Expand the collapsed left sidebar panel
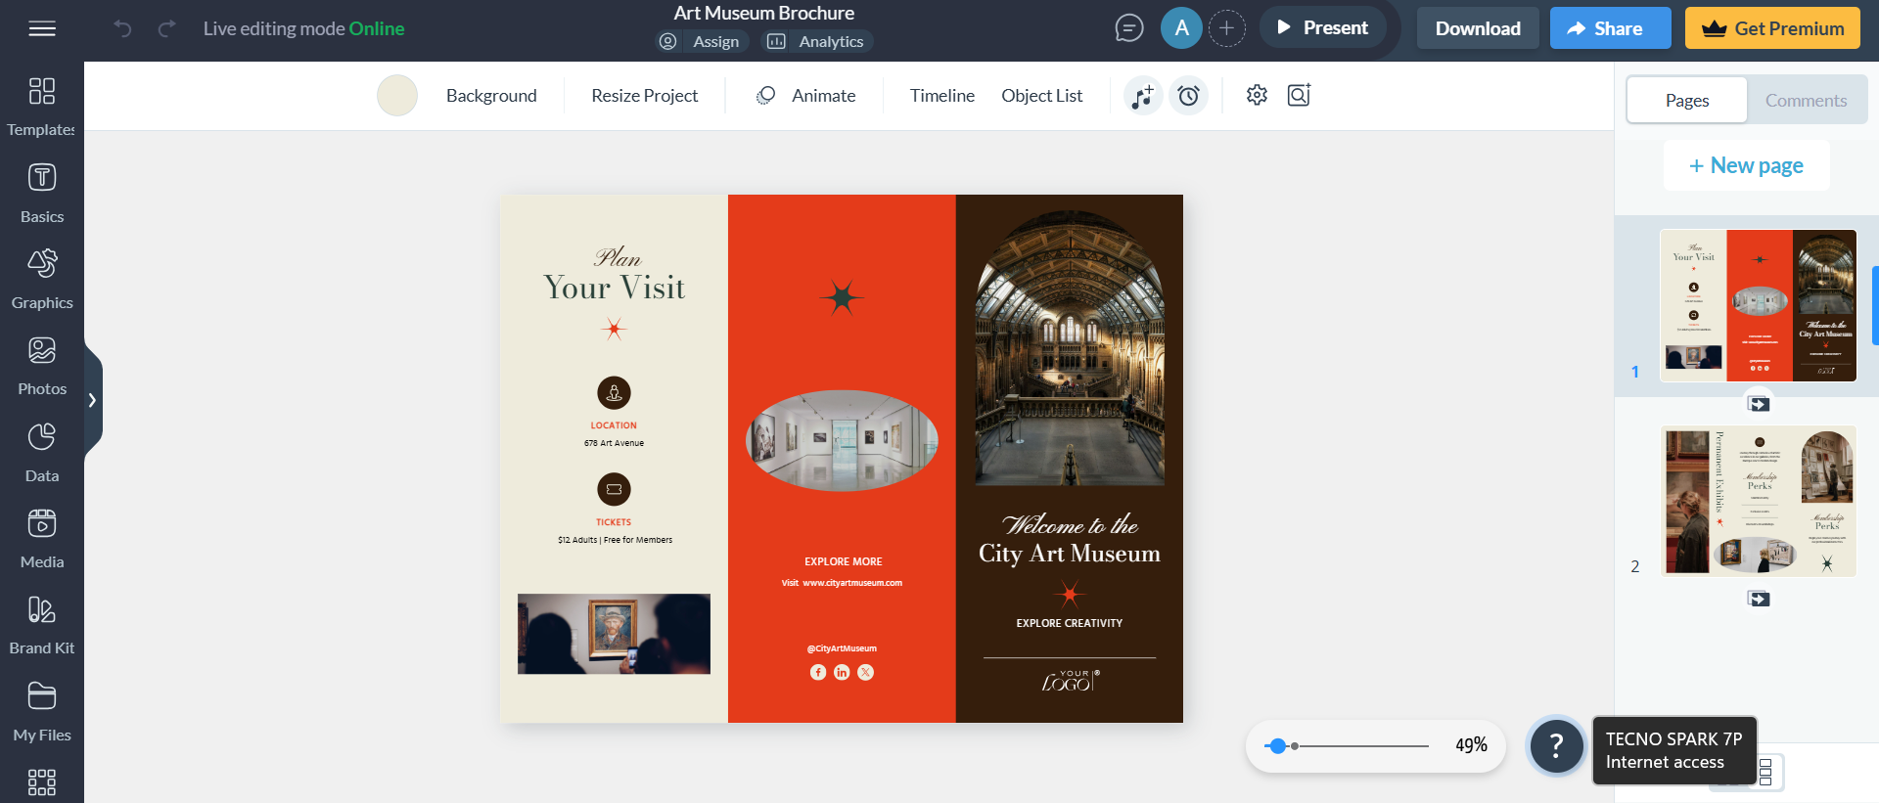Viewport: 1879px width, 803px height. [92, 400]
